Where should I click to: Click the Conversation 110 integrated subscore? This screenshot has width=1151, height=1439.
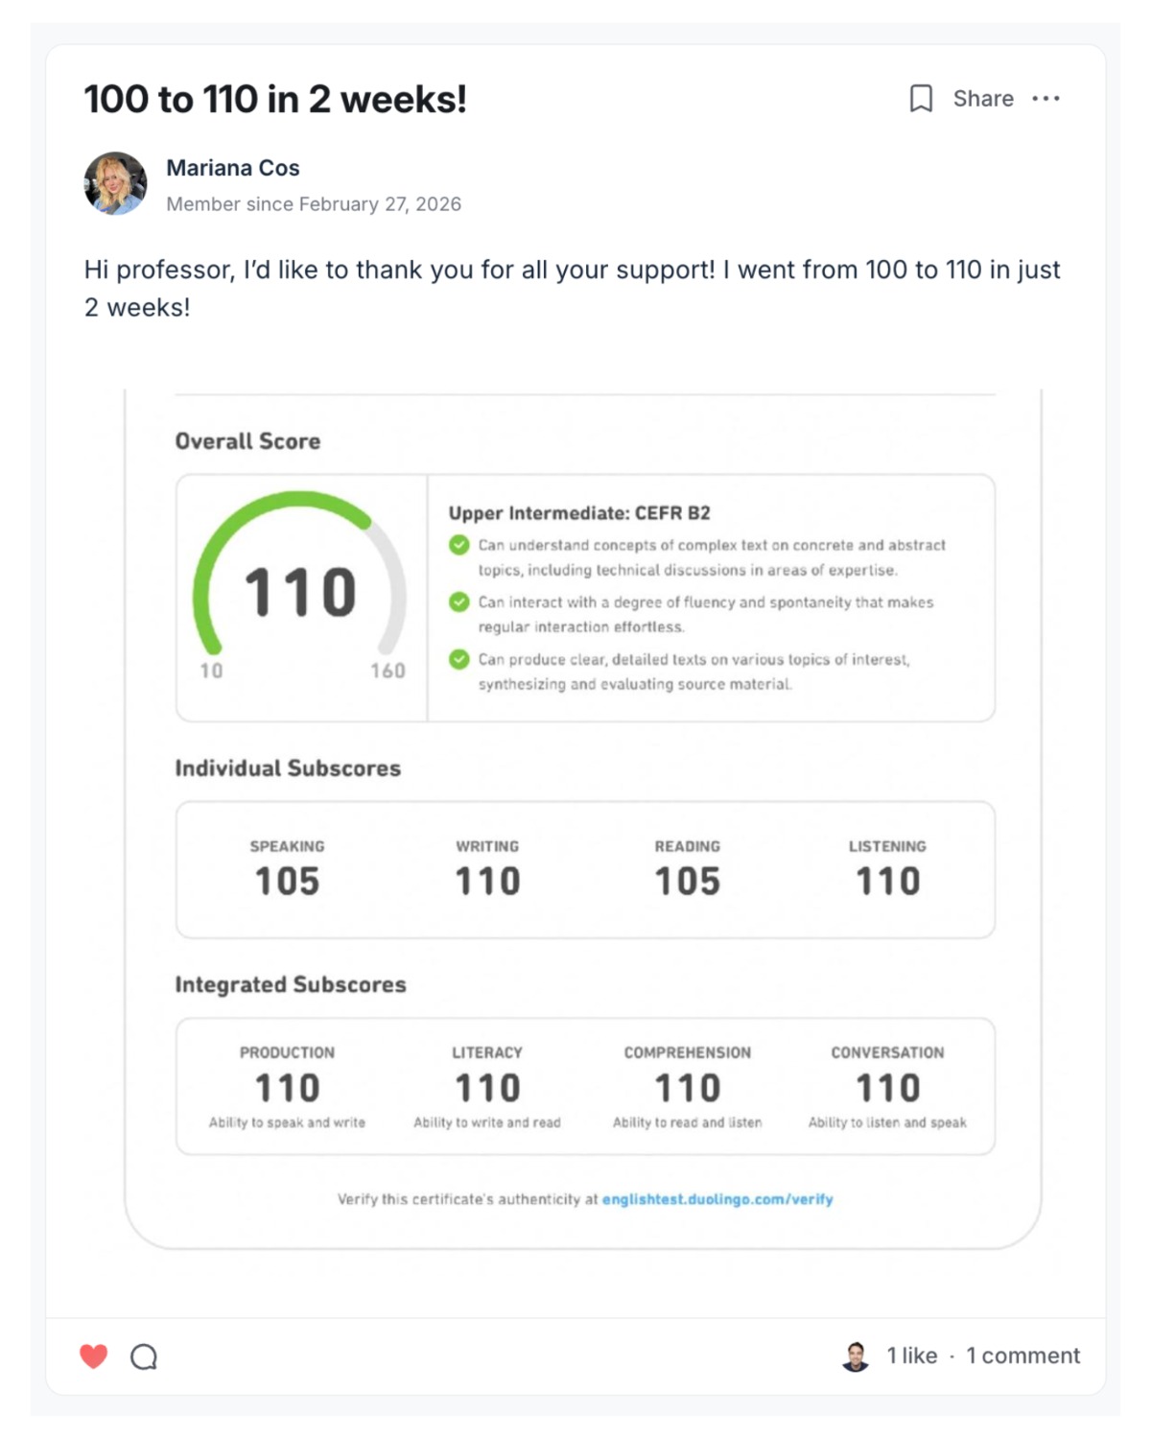click(887, 1086)
